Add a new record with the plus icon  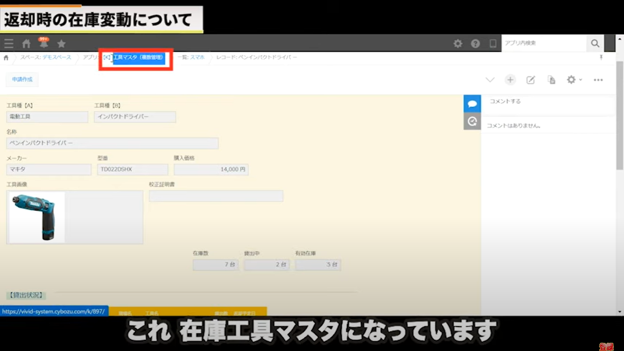510,80
